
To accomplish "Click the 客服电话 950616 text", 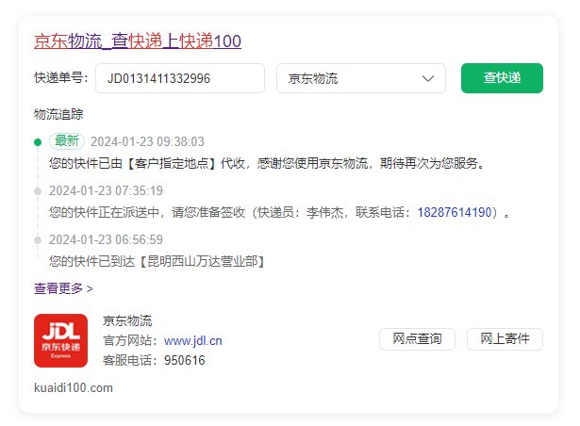I will click(154, 360).
